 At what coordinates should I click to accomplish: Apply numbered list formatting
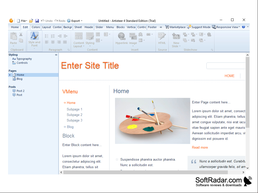53,36
